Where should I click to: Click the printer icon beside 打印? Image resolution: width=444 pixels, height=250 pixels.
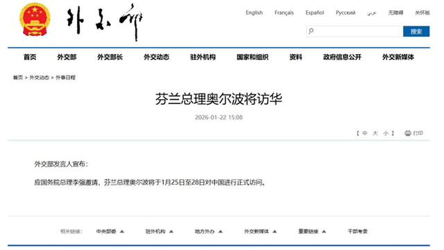[408, 133]
